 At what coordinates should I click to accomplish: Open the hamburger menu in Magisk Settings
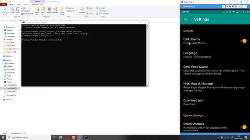[186, 19]
